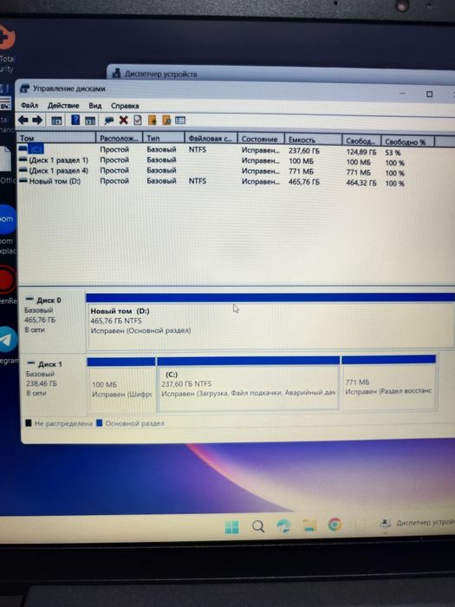This screenshot has height=607, width=455.
Task: Open the Справка menu
Action: (125, 106)
